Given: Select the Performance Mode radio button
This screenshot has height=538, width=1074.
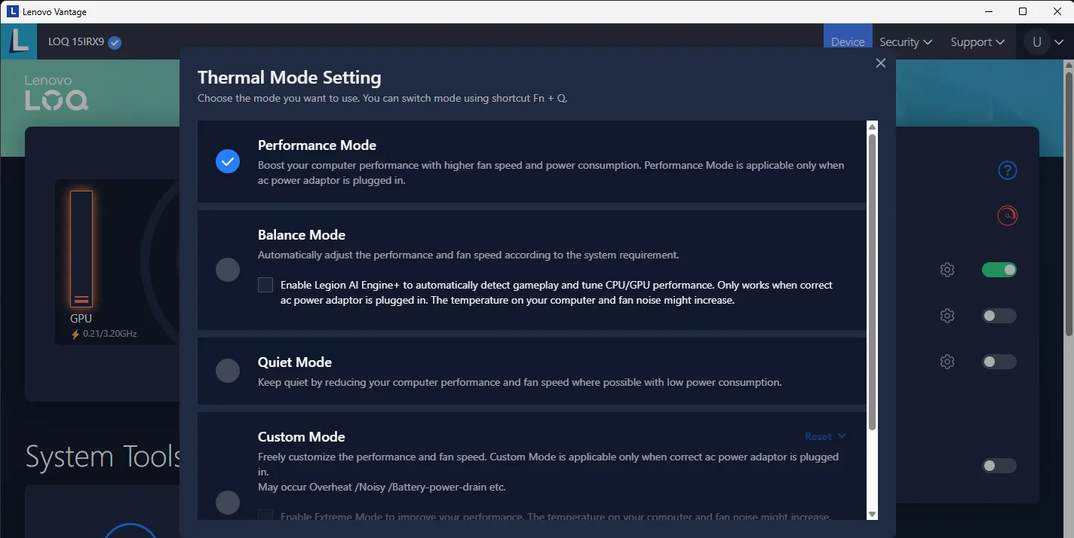Looking at the screenshot, I should (x=228, y=161).
